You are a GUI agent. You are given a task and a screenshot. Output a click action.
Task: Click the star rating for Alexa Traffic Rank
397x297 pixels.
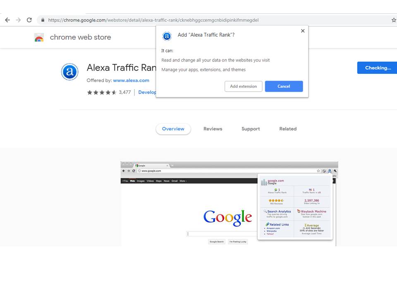coord(102,92)
